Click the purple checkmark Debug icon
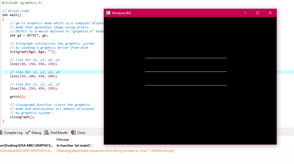This screenshot has width=294, height=164. click(27, 132)
